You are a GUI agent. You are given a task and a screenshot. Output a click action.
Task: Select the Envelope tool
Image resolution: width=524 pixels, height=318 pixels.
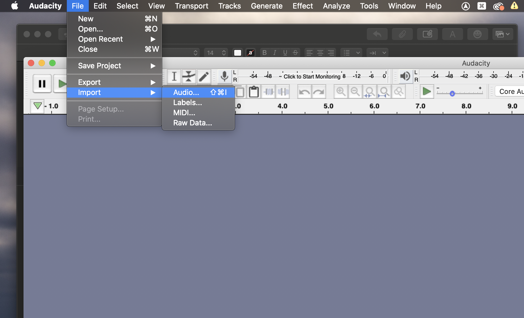pyautogui.click(x=189, y=77)
